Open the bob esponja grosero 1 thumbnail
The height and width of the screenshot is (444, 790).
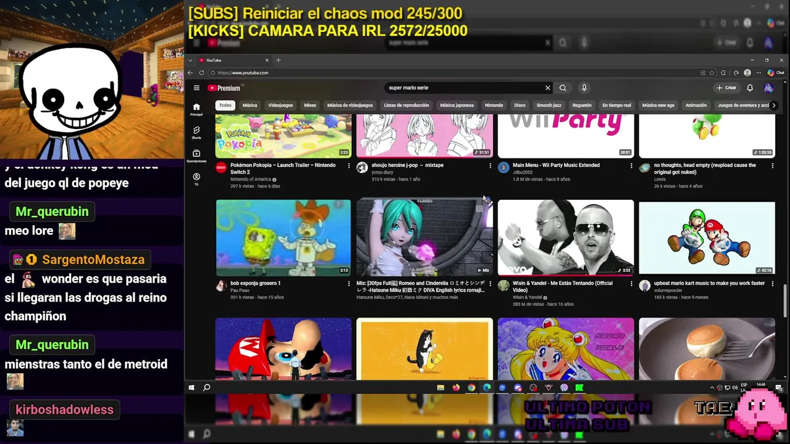pyautogui.click(x=283, y=237)
